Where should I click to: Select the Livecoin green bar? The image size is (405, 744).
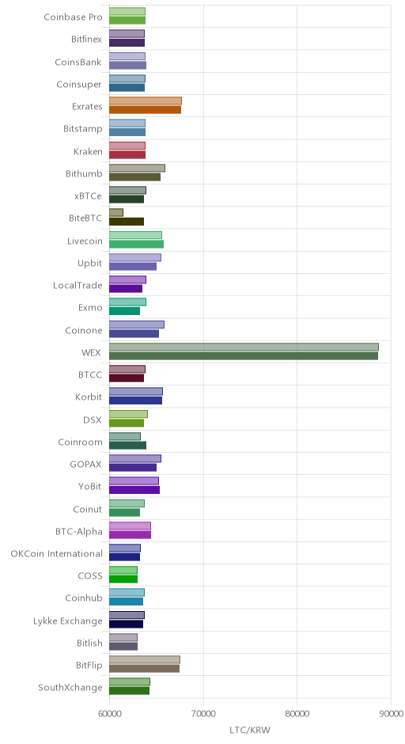pos(137,244)
